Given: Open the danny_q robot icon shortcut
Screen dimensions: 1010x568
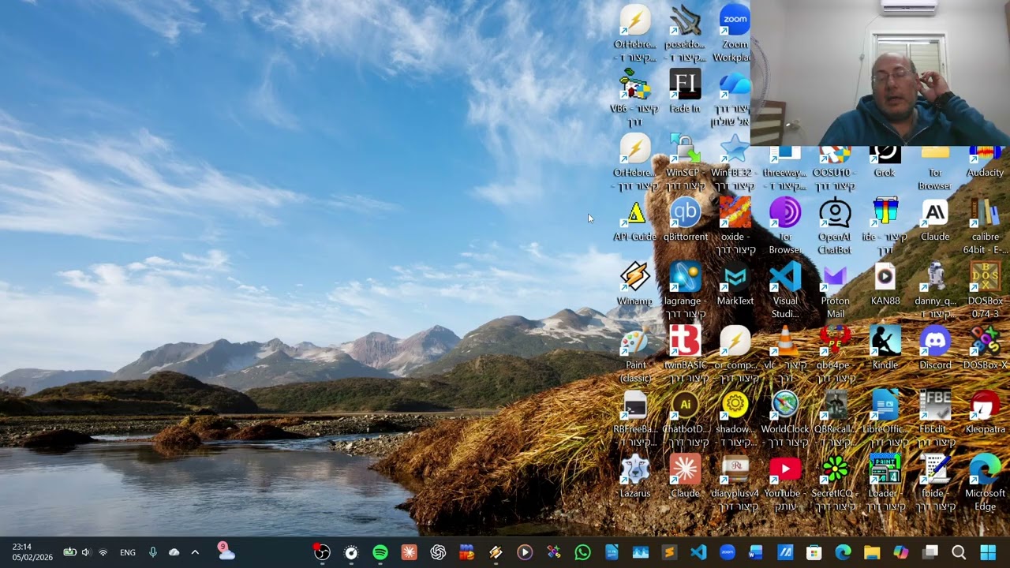Looking at the screenshot, I should pyautogui.click(x=935, y=290).
